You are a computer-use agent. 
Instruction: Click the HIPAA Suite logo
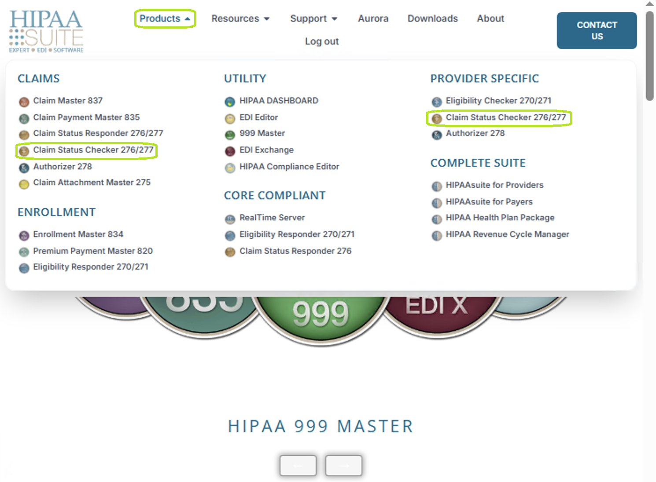tap(46, 31)
